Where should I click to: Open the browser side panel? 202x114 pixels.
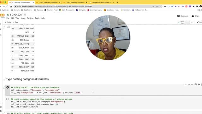(x=197, y=6)
